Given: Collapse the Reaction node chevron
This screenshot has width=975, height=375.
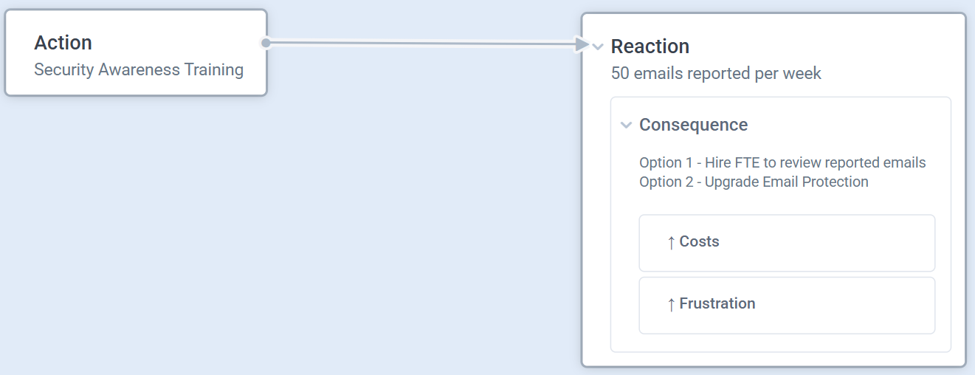Looking at the screenshot, I should coord(598,47).
